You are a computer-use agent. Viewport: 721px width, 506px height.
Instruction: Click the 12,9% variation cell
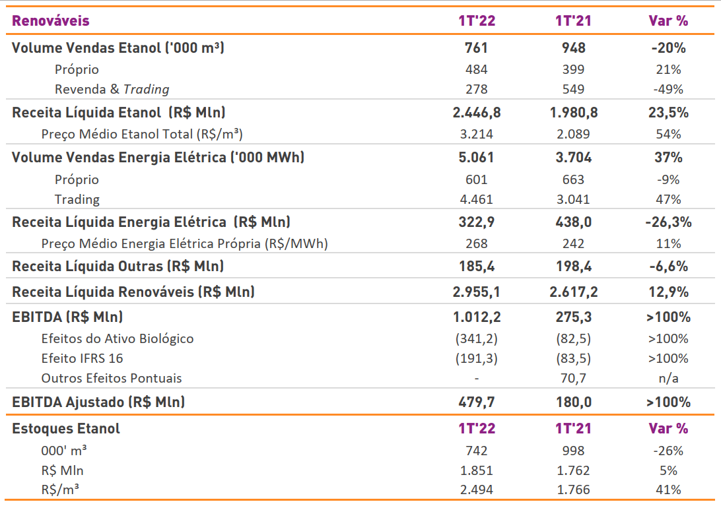point(668,292)
